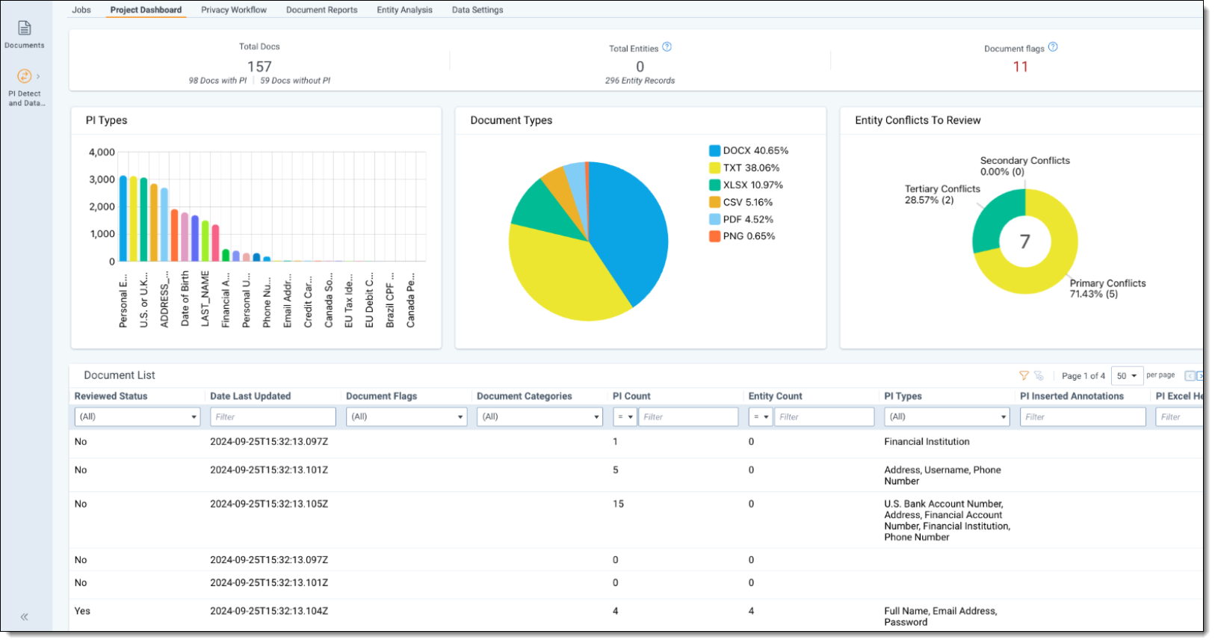This screenshot has width=1215, height=643.
Task: Click the PDF light-blue legend swatch
Action: pos(715,219)
